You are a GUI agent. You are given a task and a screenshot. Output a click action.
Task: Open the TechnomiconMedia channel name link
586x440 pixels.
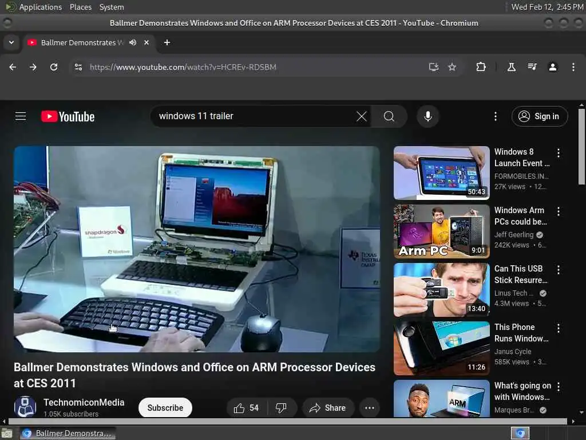point(84,403)
